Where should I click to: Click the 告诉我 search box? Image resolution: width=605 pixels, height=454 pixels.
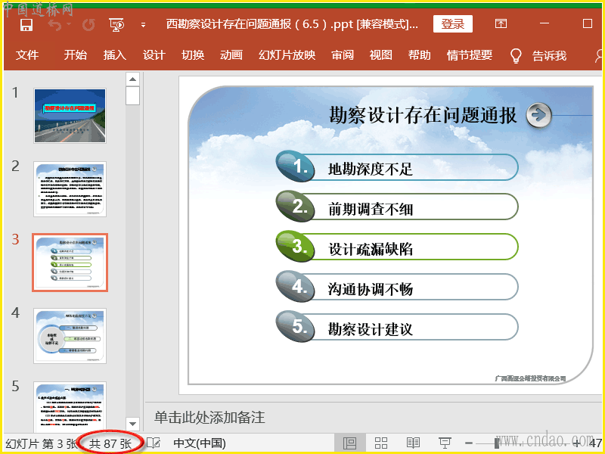click(550, 56)
